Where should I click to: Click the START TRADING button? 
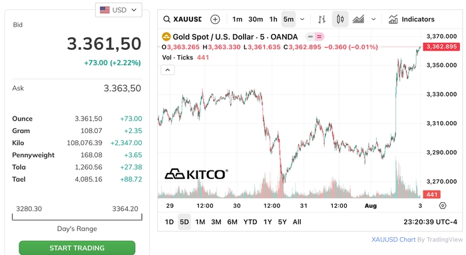point(77,248)
